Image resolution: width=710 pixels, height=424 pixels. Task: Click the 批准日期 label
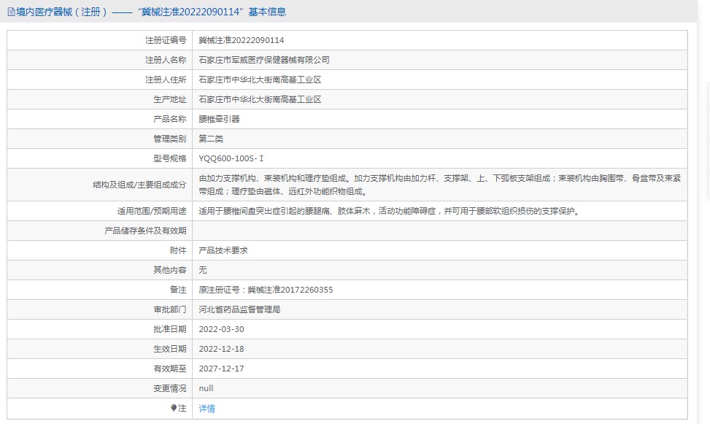click(170, 329)
